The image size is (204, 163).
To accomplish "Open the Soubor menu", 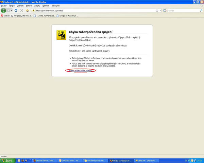I will click(4, 6).
